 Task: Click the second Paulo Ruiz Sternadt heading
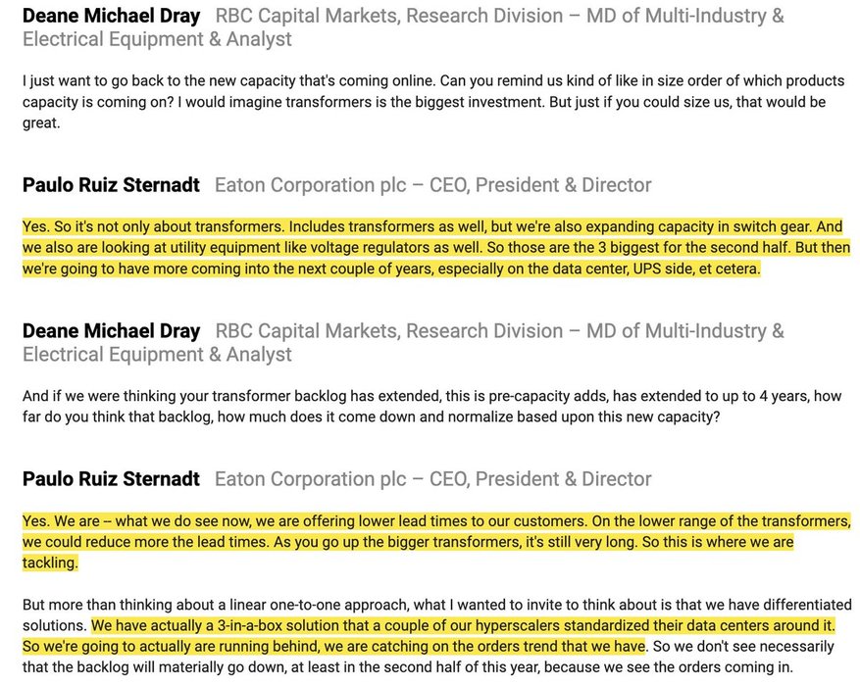(x=112, y=479)
